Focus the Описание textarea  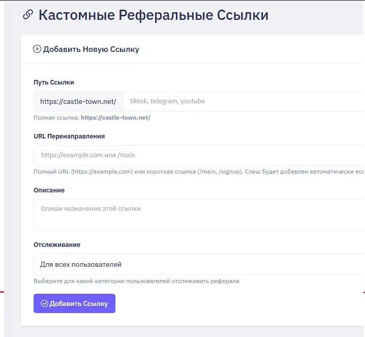coord(198,214)
